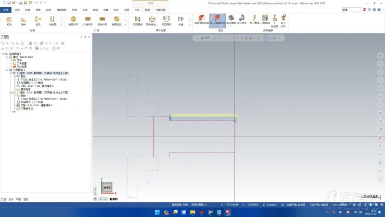Viewport: 385px width, 217px height.
Task: Click the 毛坯模型 stock model icon
Action: [231, 19]
